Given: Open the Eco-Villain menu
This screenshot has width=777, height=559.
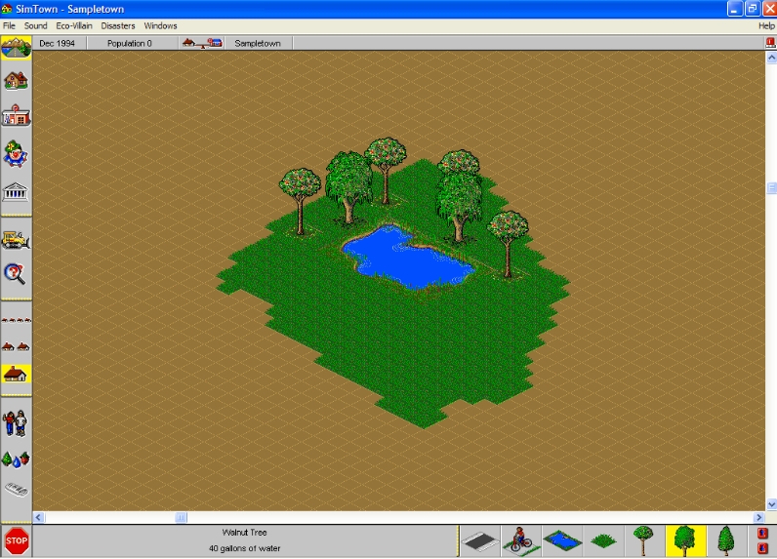Looking at the screenshot, I should pyautogui.click(x=74, y=25).
